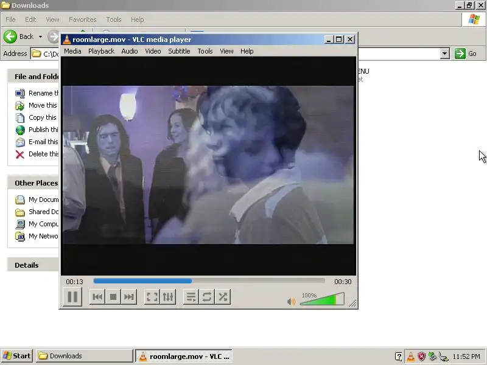487x365 pixels.
Task: Click the video display area in VLC
Action: (208, 165)
